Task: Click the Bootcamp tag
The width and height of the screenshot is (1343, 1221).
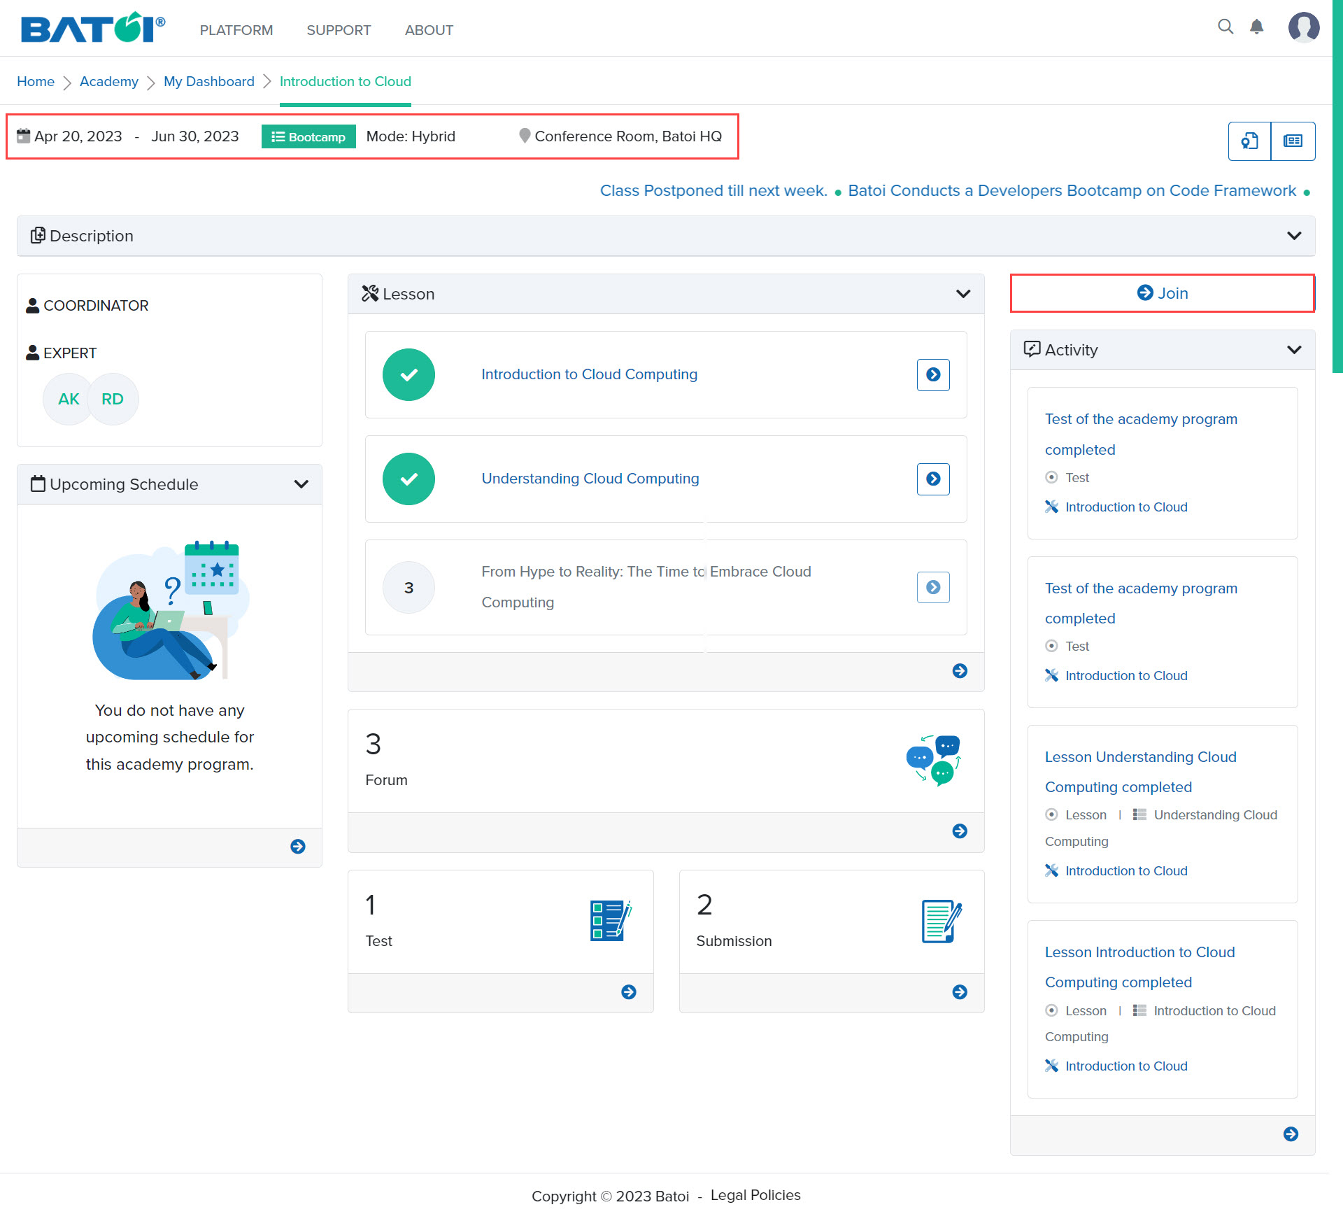Action: click(x=308, y=136)
